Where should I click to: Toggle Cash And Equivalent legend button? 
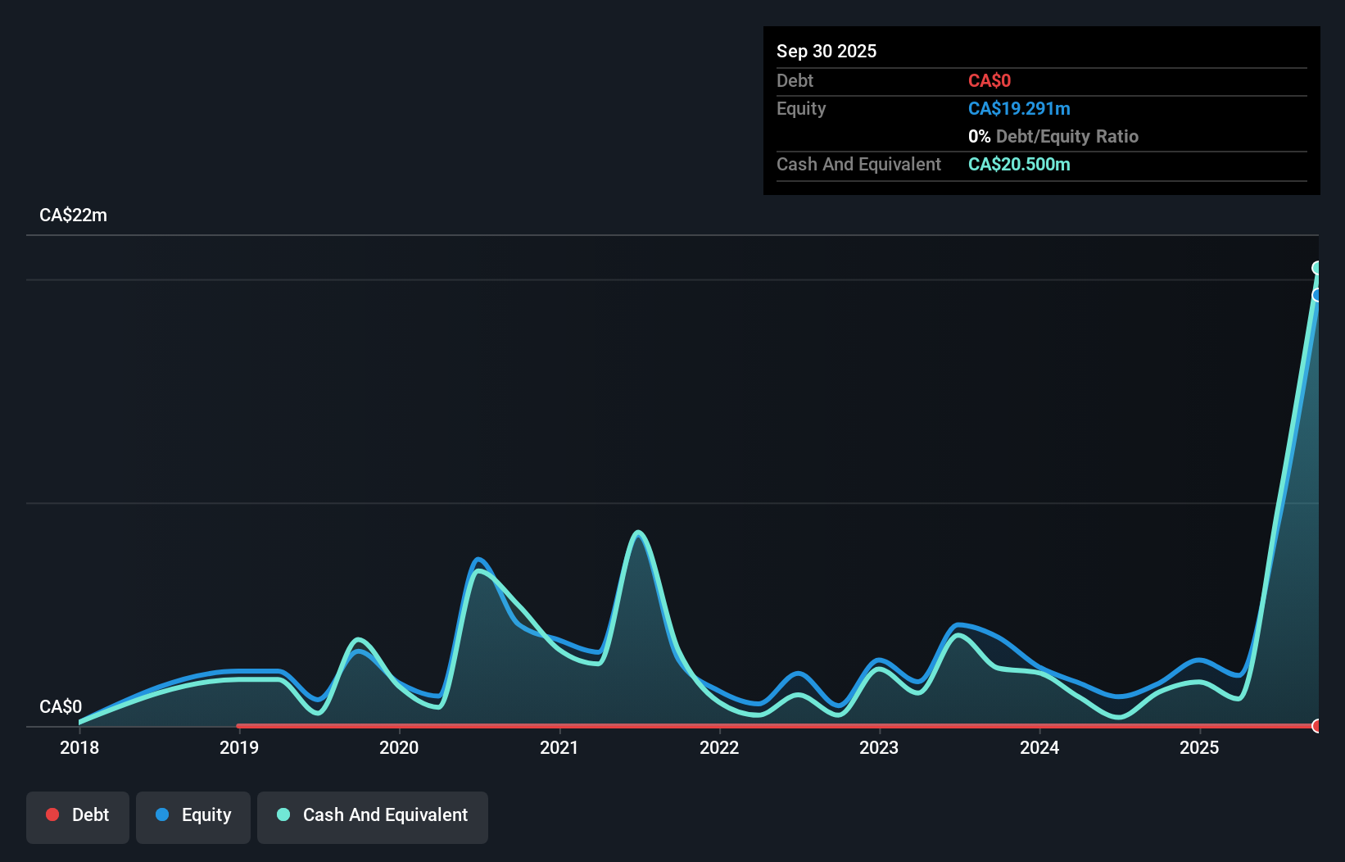click(x=373, y=817)
